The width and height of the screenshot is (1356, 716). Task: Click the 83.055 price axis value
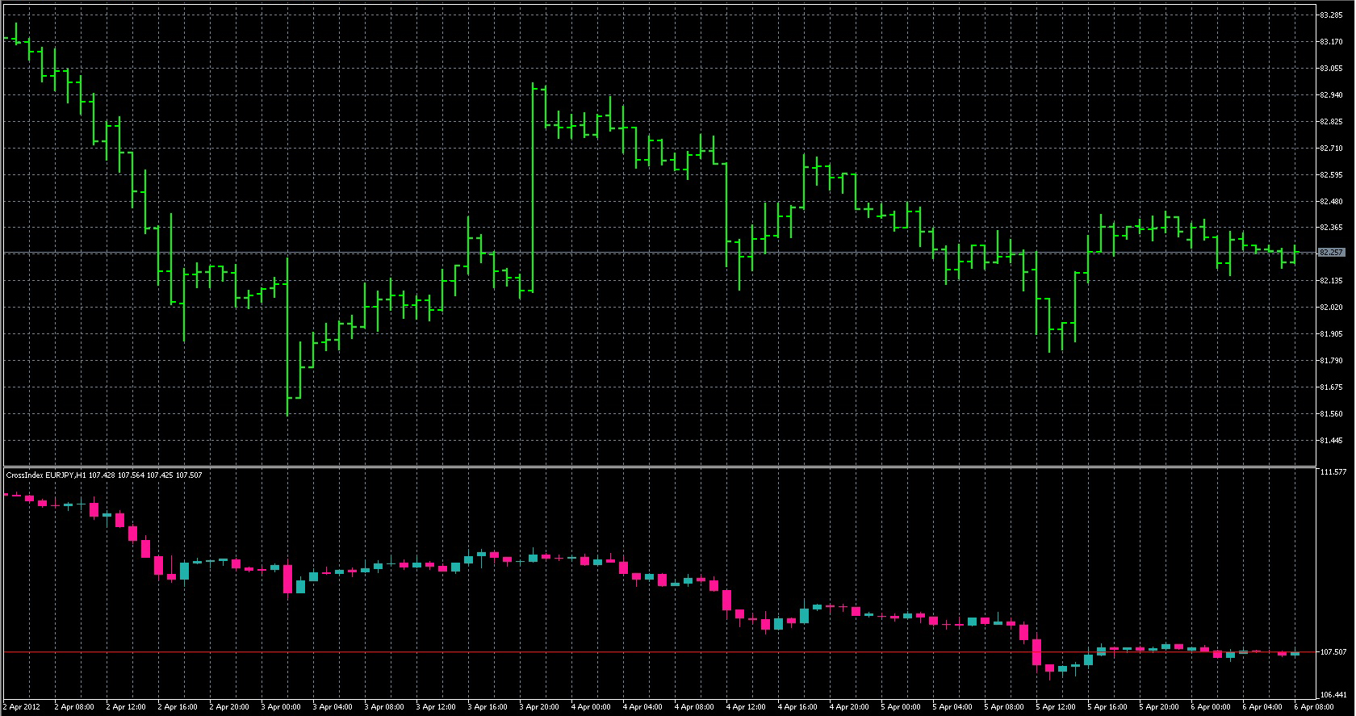pos(1331,68)
